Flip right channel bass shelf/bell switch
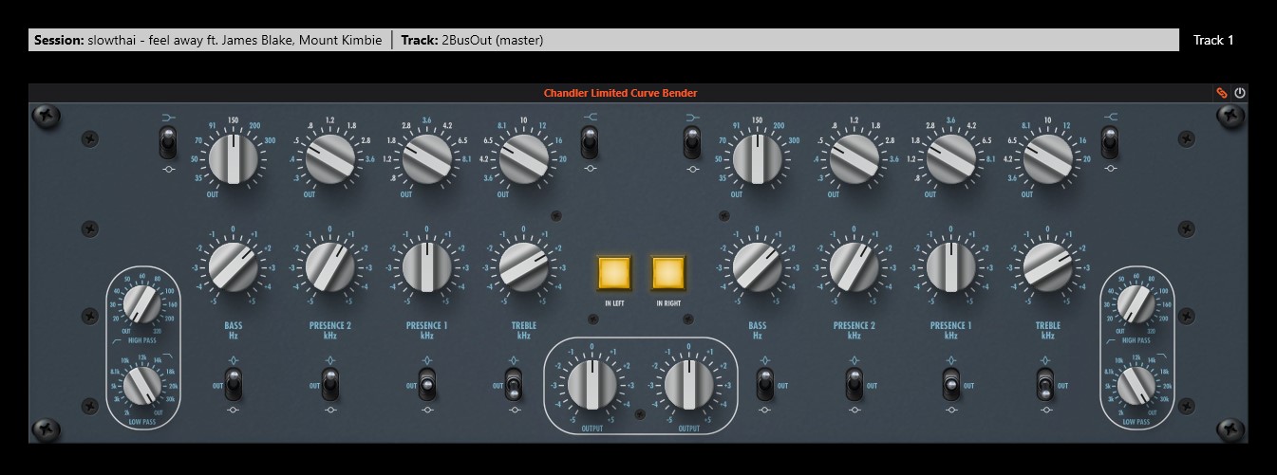Viewport: 1277px width, 475px height. (x=692, y=143)
